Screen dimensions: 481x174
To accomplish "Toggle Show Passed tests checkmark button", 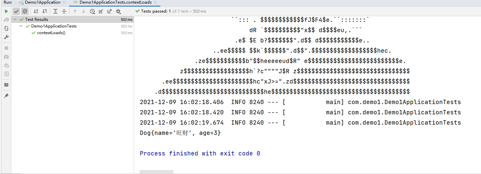I will [x=16, y=11].
